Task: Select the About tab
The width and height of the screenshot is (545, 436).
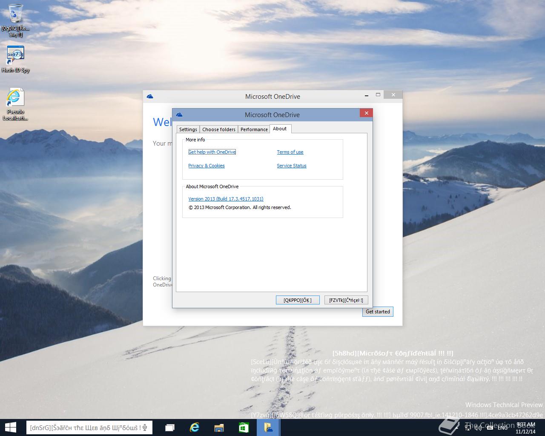Action: (280, 129)
